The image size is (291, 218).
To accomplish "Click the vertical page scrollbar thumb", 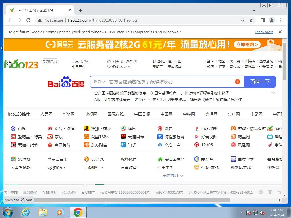I will (x=284, y=61).
